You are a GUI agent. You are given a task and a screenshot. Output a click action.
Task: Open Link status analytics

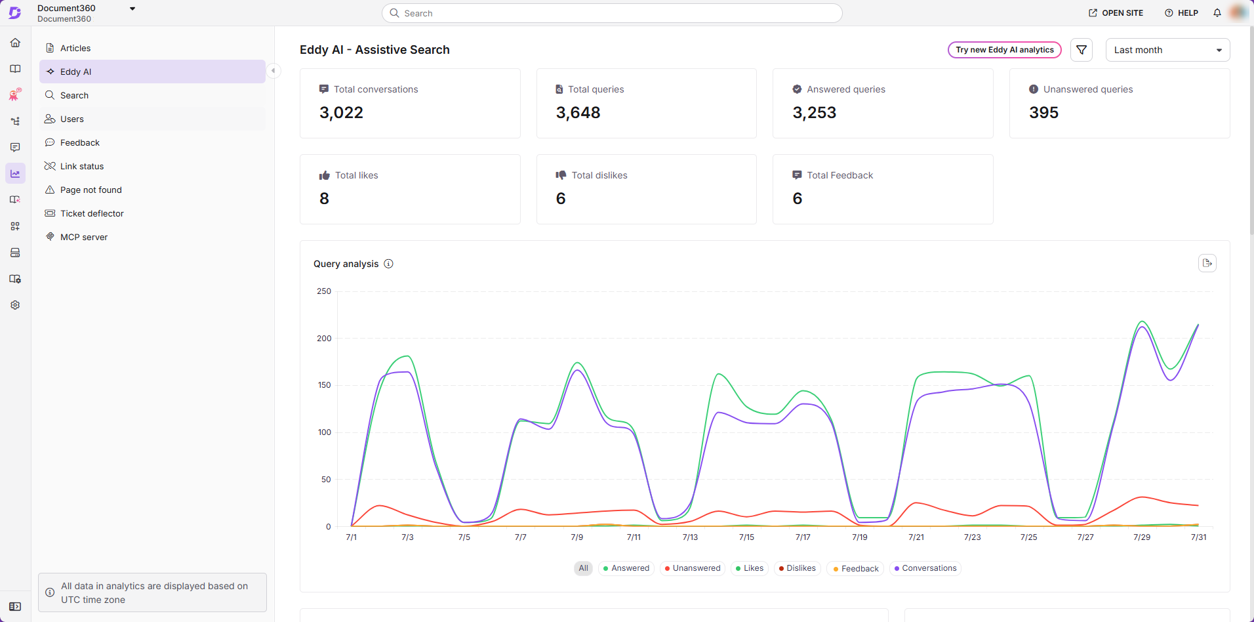pos(152,166)
